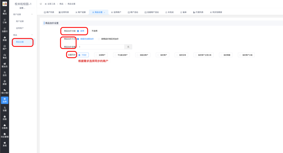Open 配送员 couriers in the sidebar
Image resolution: width=283 pixels, height=153 pixels.
coord(4,65)
